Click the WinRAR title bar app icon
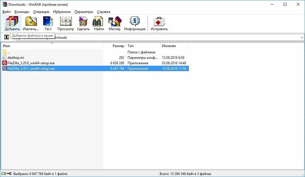This screenshot has height=177, width=305. tap(5, 4)
